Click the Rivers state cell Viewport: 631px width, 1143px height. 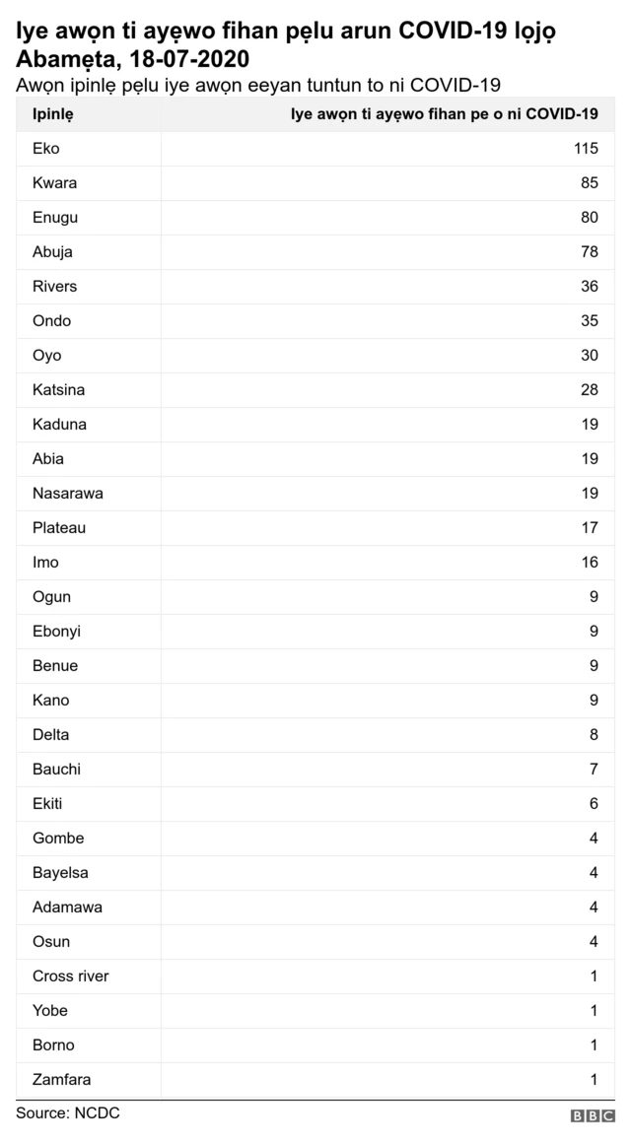(x=54, y=287)
